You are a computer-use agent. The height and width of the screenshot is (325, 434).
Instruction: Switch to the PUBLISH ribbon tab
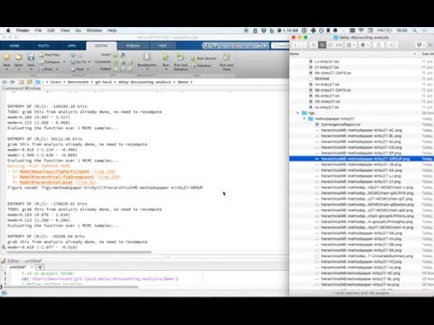click(133, 46)
